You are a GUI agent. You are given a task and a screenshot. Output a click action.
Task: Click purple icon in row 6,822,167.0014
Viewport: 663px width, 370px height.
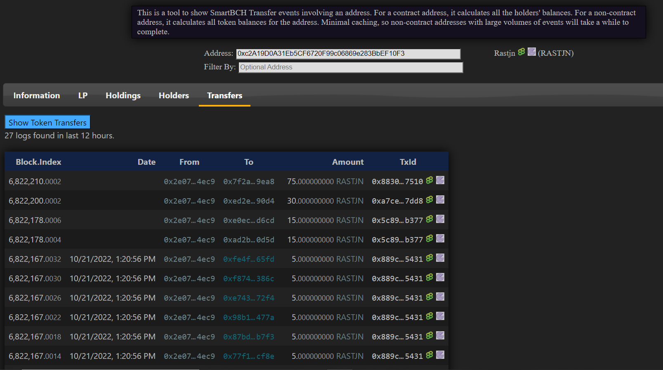tap(440, 355)
